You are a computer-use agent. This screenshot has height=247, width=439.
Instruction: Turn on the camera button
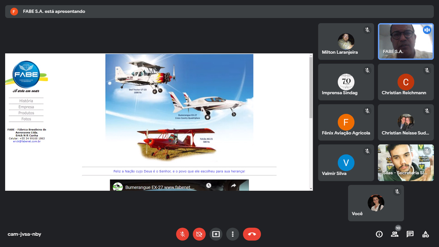pyautogui.click(x=199, y=234)
